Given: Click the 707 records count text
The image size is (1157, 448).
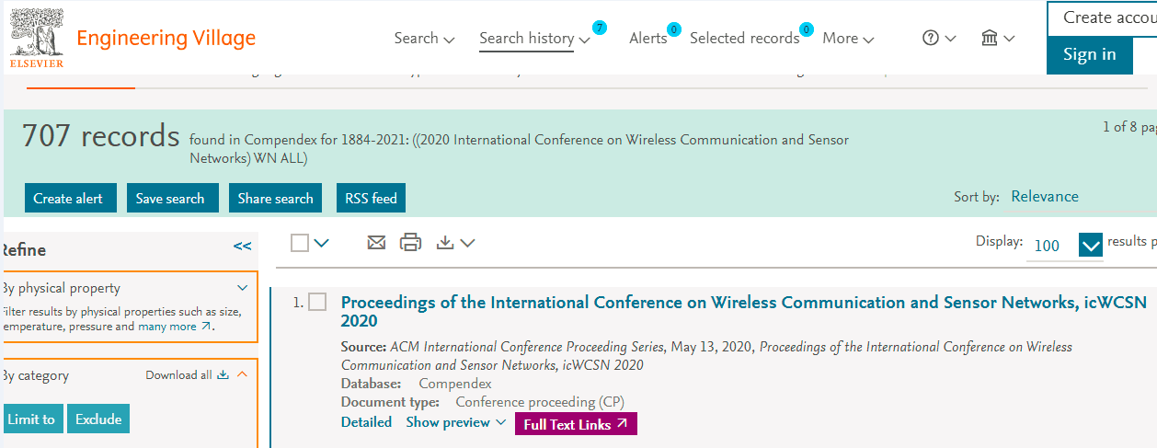Looking at the screenshot, I should (x=101, y=136).
